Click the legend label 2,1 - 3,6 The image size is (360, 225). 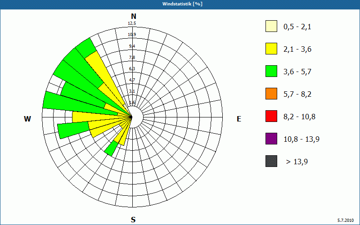pyautogui.click(x=297, y=49)
